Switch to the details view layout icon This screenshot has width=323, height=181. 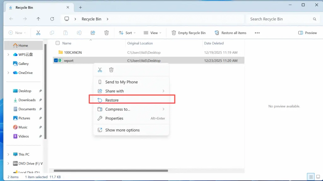tap(311, 177)
